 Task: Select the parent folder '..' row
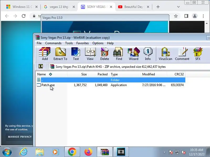click(111, 80)
